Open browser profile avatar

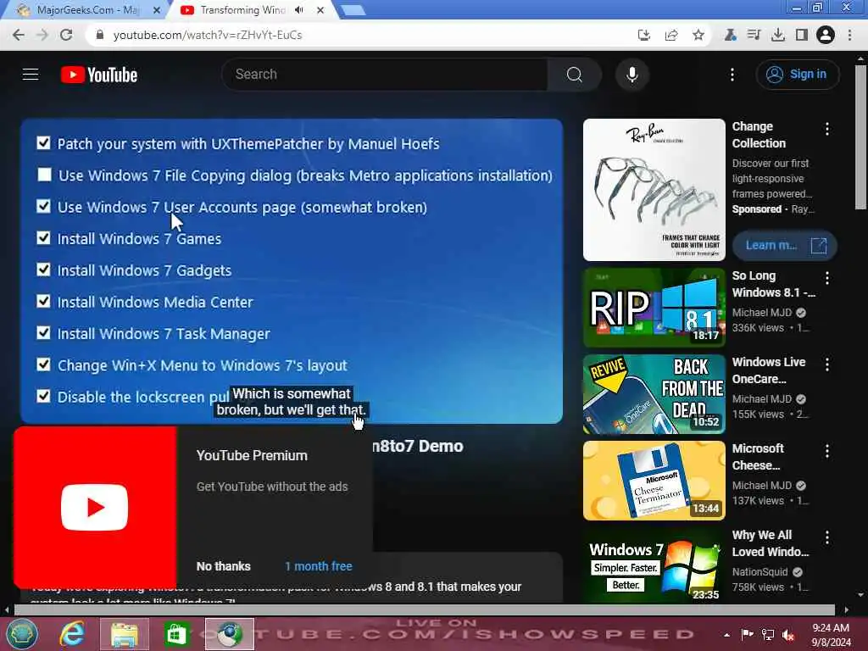tap(825, 35)
